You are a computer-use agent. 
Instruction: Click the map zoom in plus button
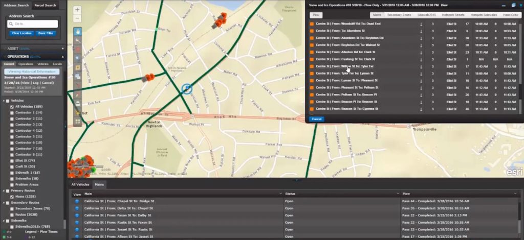pyautogui.click(x=77, y=10)
